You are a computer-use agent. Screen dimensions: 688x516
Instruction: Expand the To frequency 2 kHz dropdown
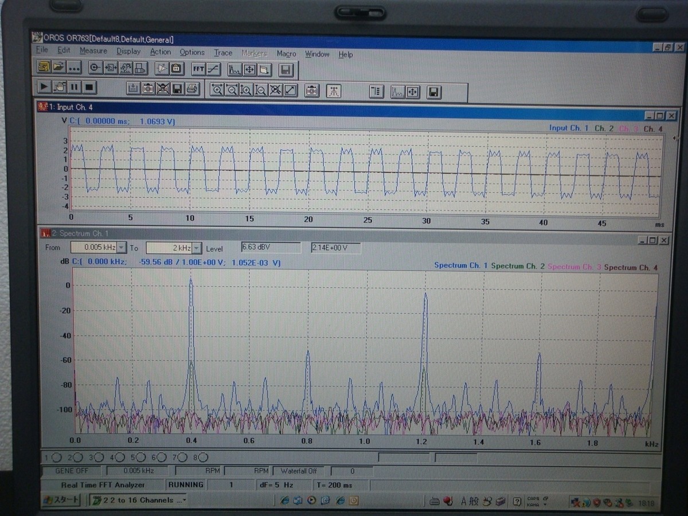pyautogui.click(x=197, y=248)
